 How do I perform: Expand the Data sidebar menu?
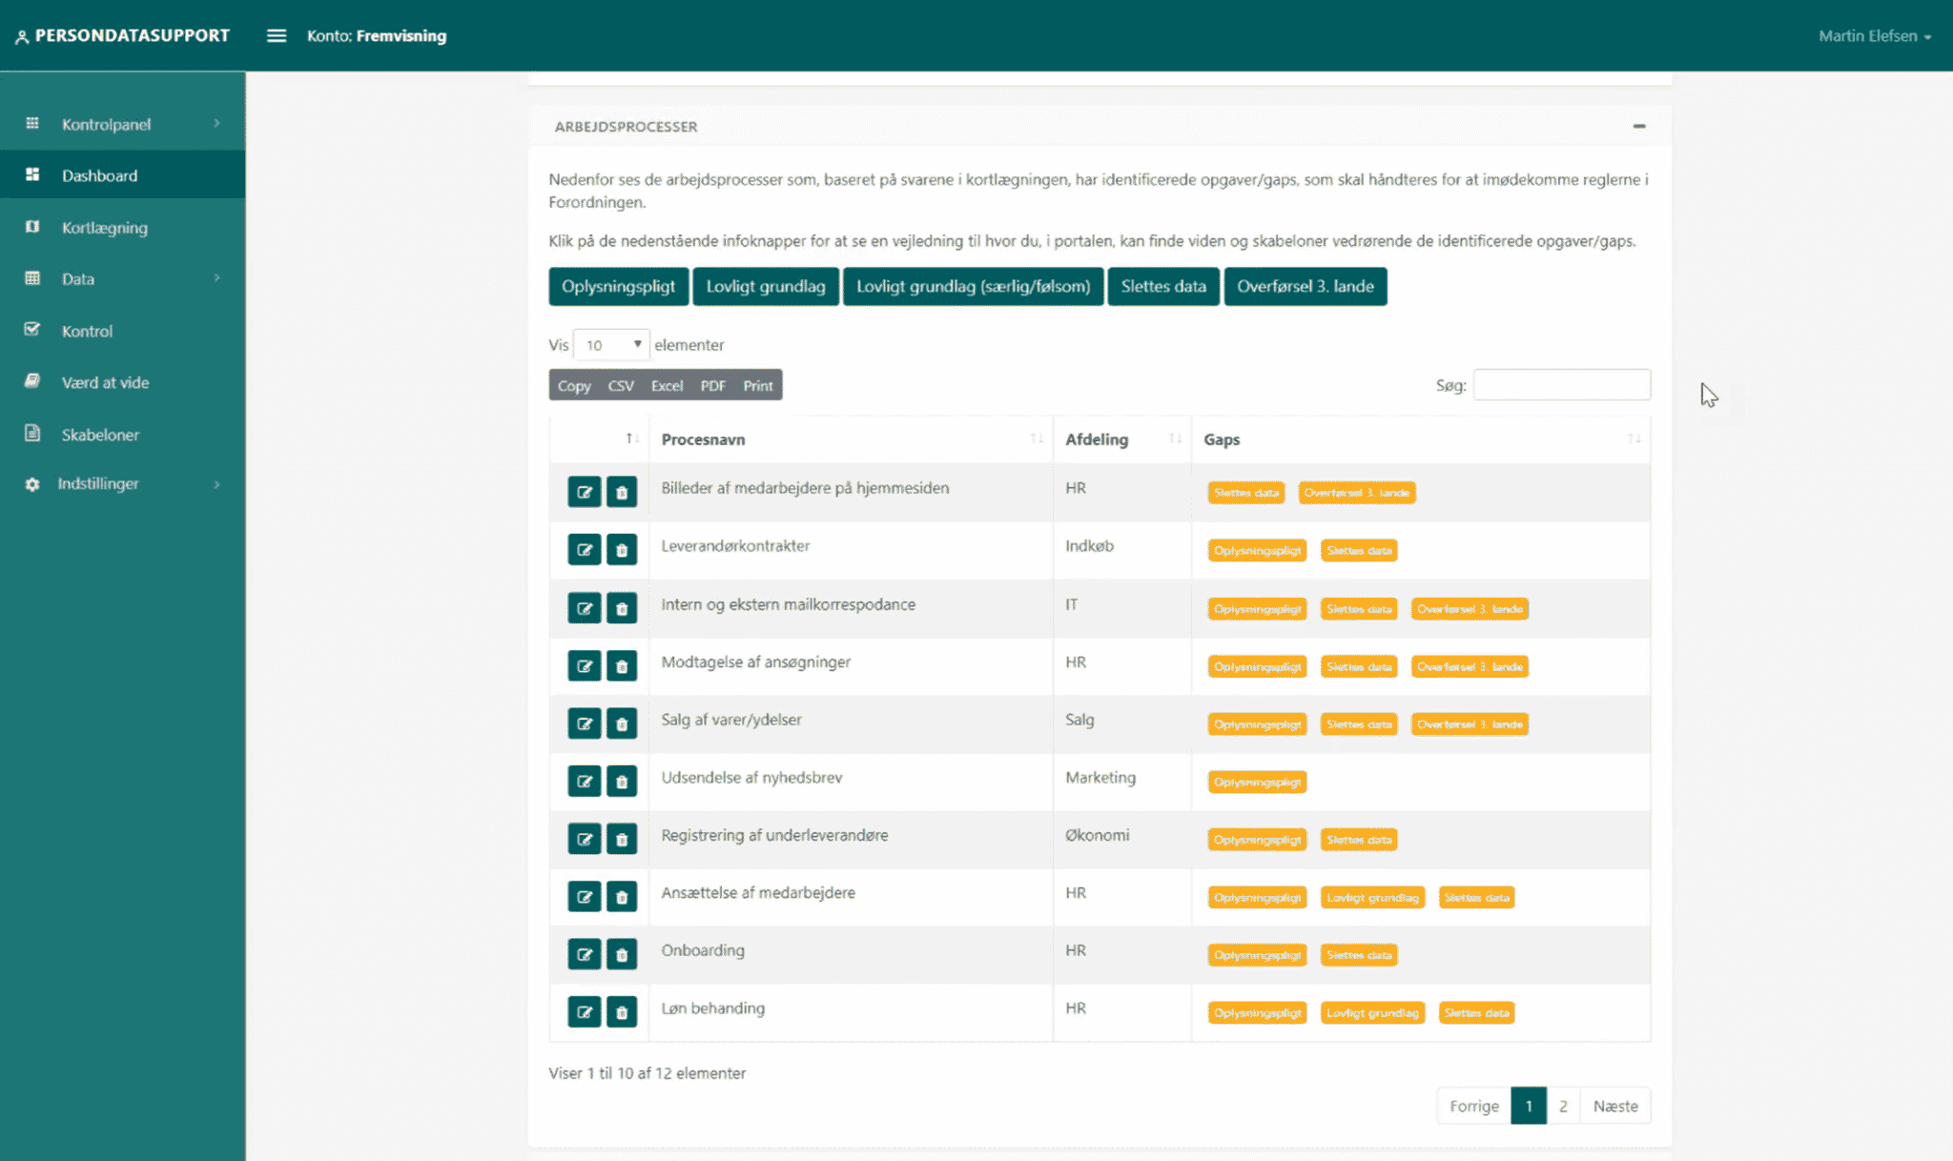(122, 279)
